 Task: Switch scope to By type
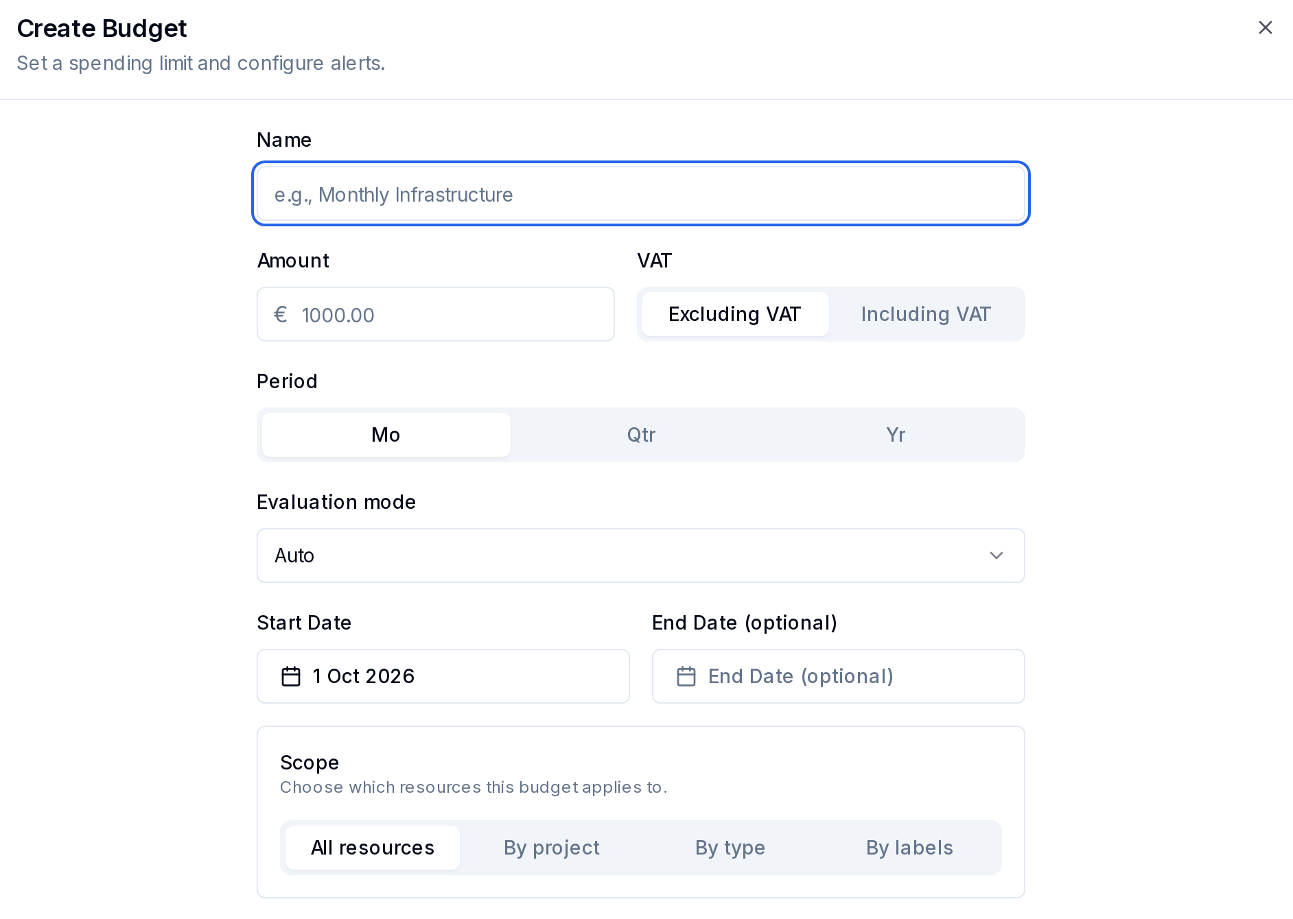coord(730,848)
